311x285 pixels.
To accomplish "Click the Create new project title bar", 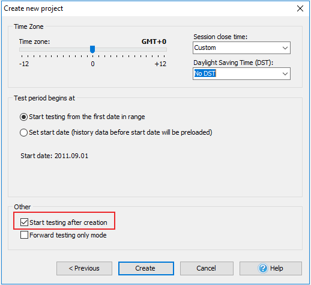I will (148, 8).
